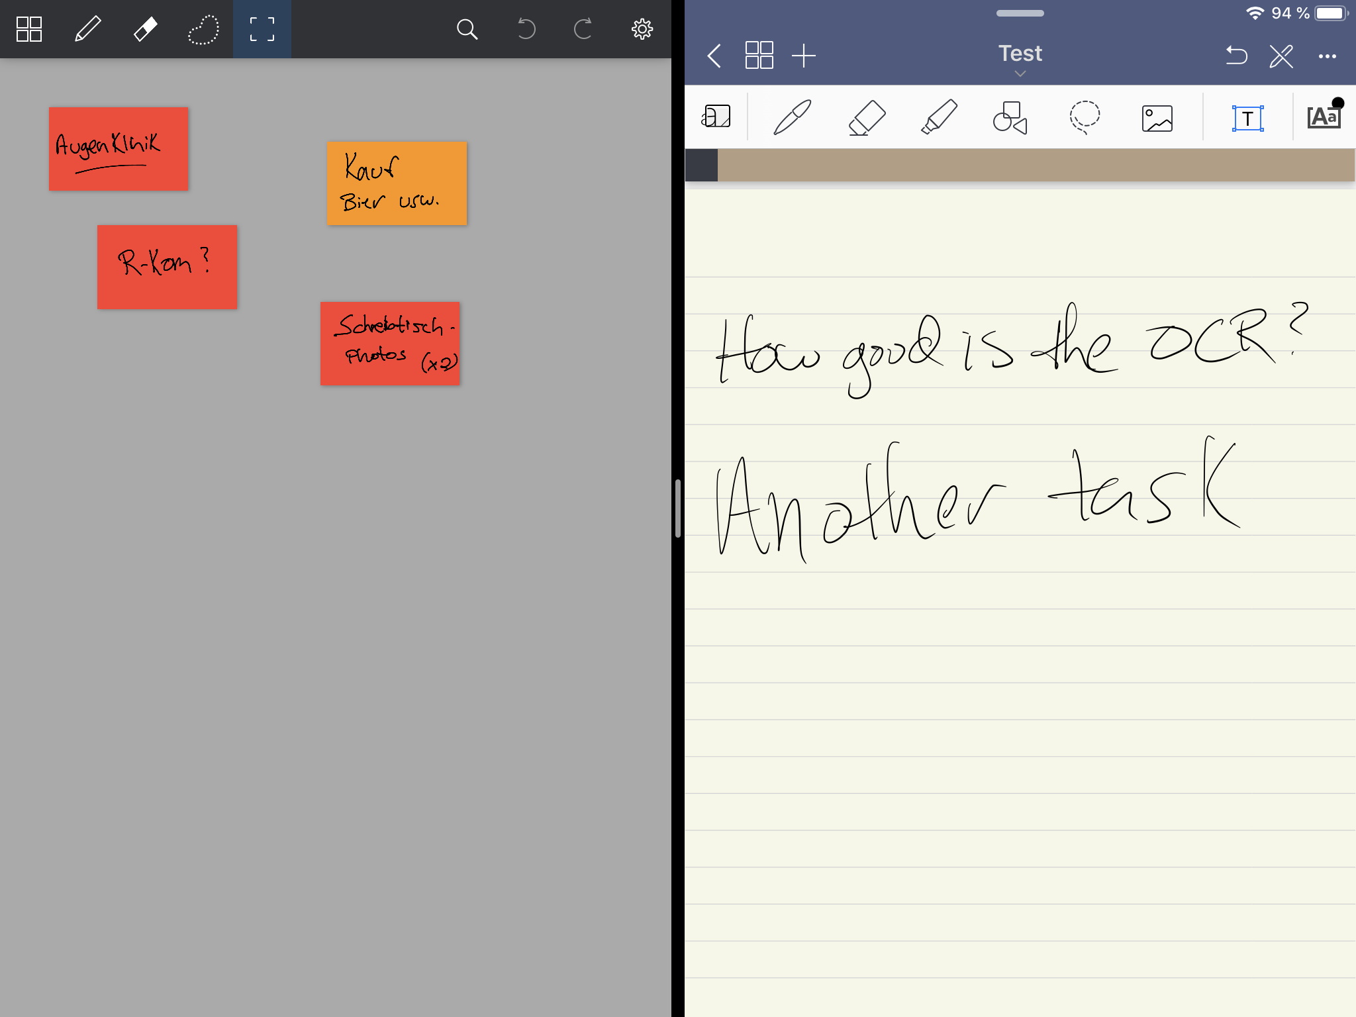
Task: Insert an image with the picture tool
Action: coord(1157,119)
